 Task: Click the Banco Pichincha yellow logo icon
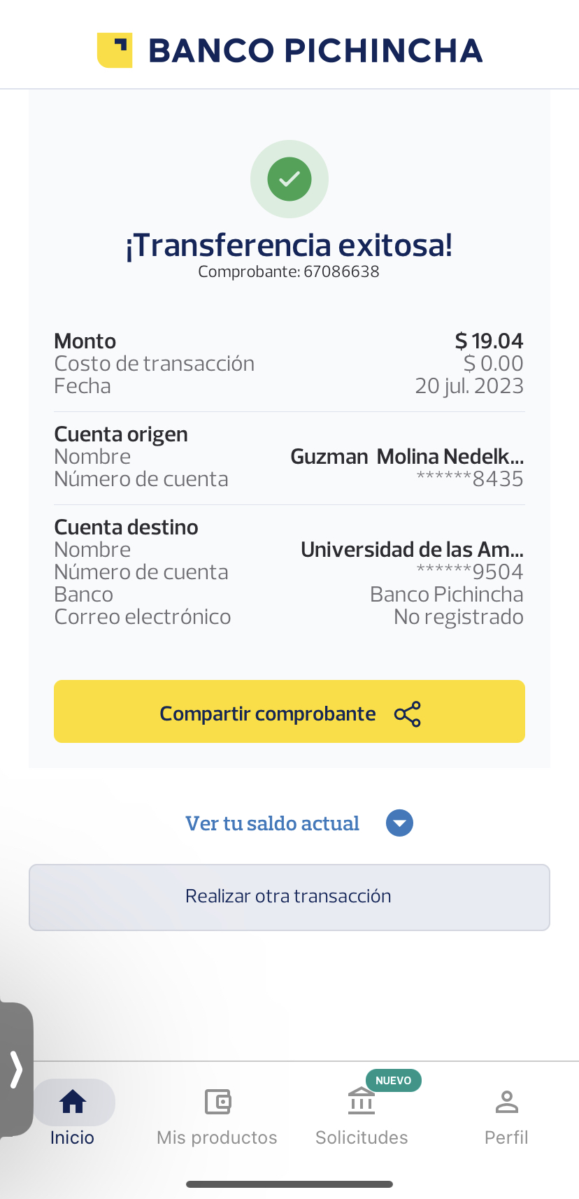[x=115, y=50]
